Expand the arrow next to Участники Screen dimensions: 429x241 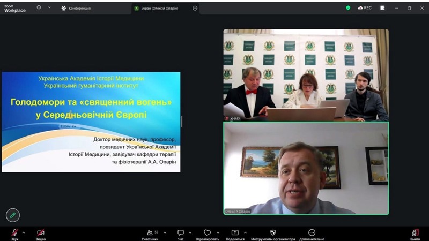point(165,232)
